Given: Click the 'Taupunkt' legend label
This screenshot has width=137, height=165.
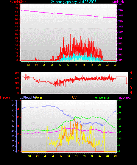Looking at the screenshot, I should pyautogui.click(x=124, y=97).
